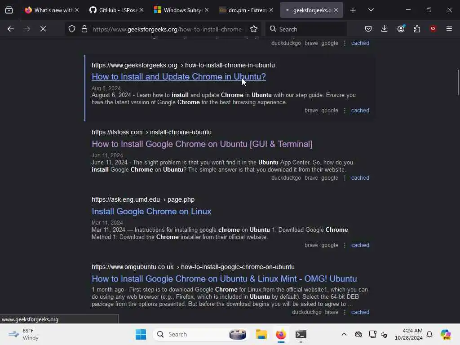Open cached copy of itsfoss result
This screenshot has width=460, height=345.
pos(360,178)
